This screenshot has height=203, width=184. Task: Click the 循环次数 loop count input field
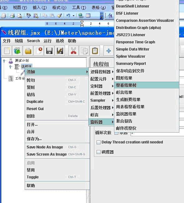(157, 133)
